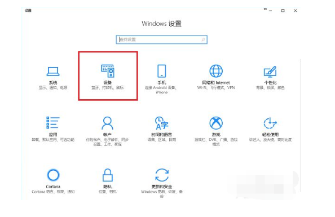Maximize the 设置 window
Screen dimensions: 335x217
[x=283, y=11]
